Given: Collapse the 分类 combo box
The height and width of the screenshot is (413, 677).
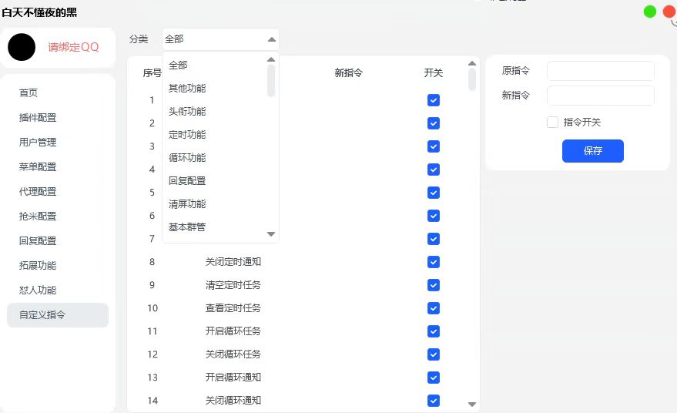Looking at the screenshot, I should click(x=271, y=39).
